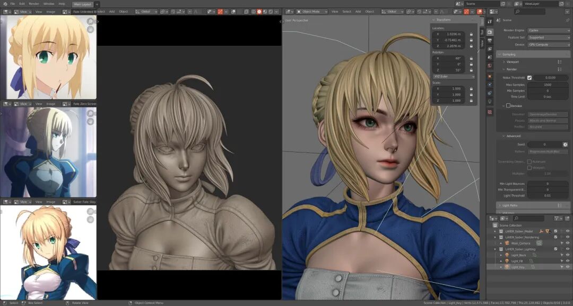Image resolution: width=573 pixels, height=306 pixels.
Task: Open the Scene properties tab
Action: click(490, 57)
